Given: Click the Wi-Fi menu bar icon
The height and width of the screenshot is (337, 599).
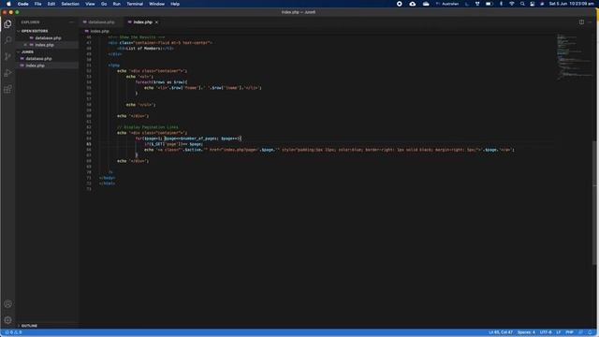Looking at the screenshot, I should click(512, 4).
